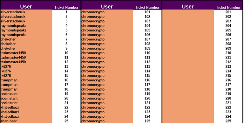This screenshot has width=244, height=124.
Task: Click ticket number 225 cell
Action: (228, 121)
